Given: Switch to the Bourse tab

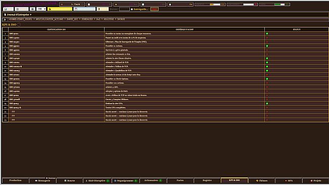Looking at the screenshot, I should coord(69,180).
